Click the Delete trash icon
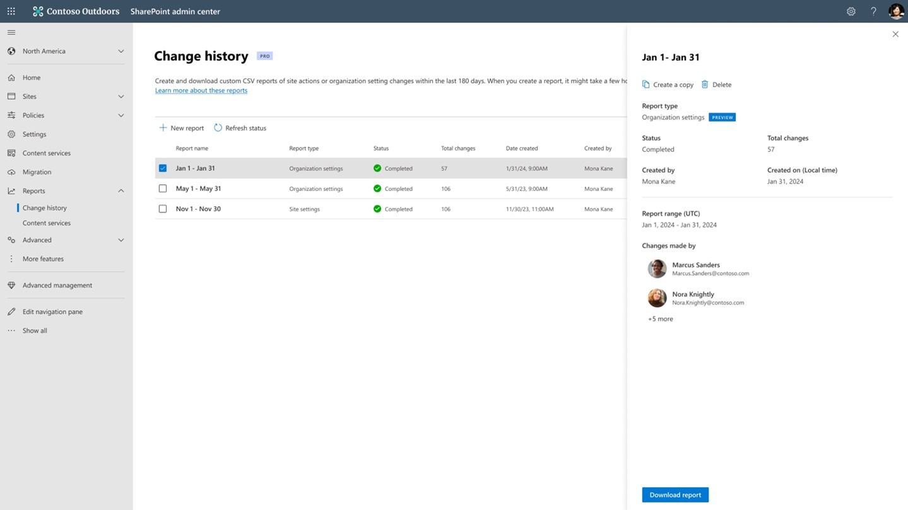Screen dimensions: 908x510 coord(705,84)
